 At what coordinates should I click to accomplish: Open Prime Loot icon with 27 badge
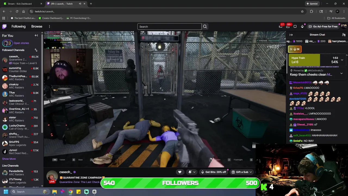(281, 26)
